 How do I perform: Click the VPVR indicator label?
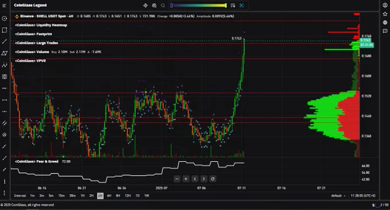30,61
